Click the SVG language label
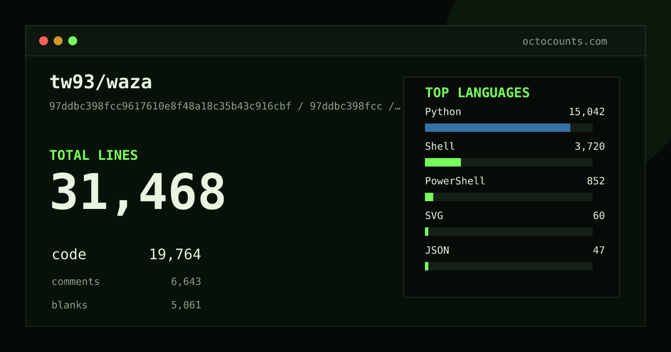 point(434,216)
